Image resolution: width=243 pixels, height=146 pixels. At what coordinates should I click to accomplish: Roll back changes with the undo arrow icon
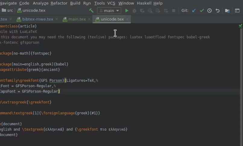click(x=218, y=11)
